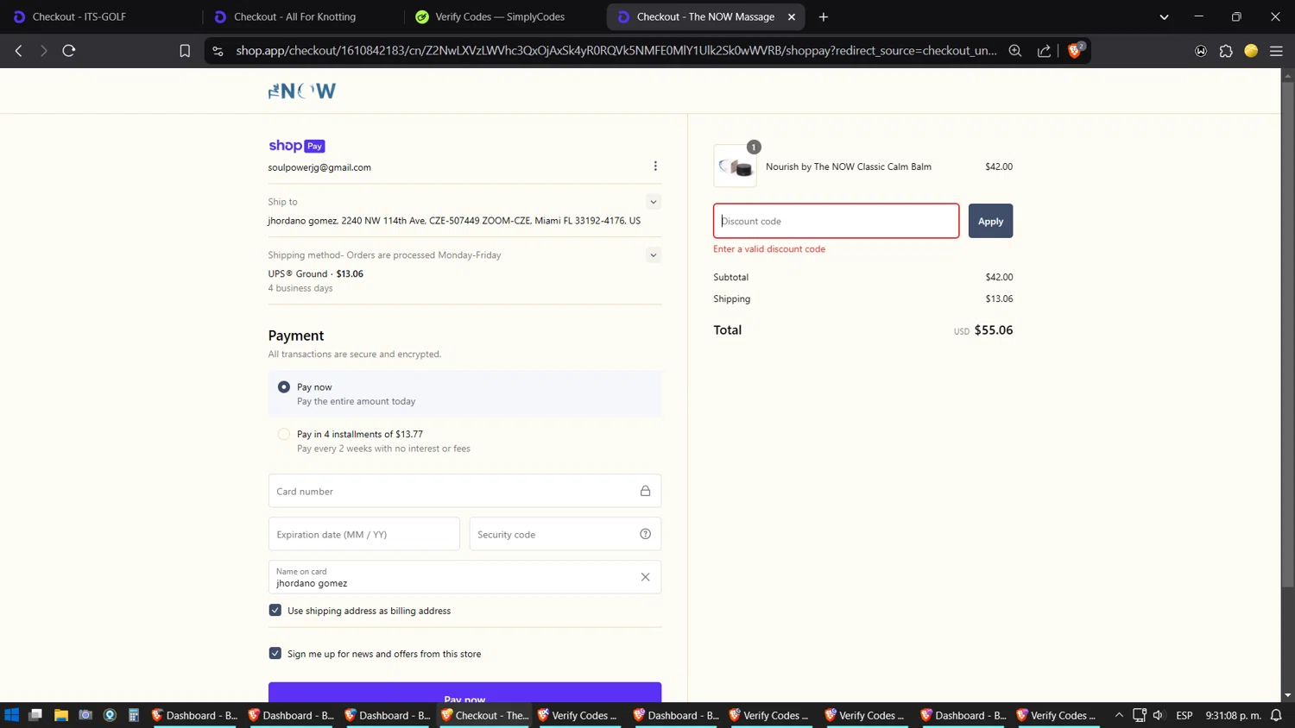The width and height of the screenshot is (1295, 728).
Task: Open the browser hamburger menu
Action: [x=1276, y=51]
